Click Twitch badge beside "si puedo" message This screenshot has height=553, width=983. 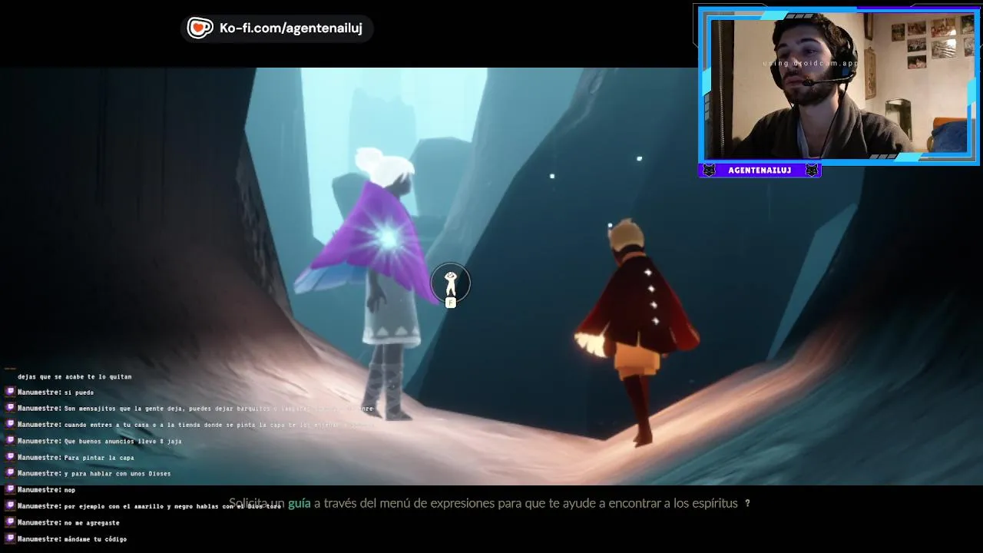click(10, 392)
